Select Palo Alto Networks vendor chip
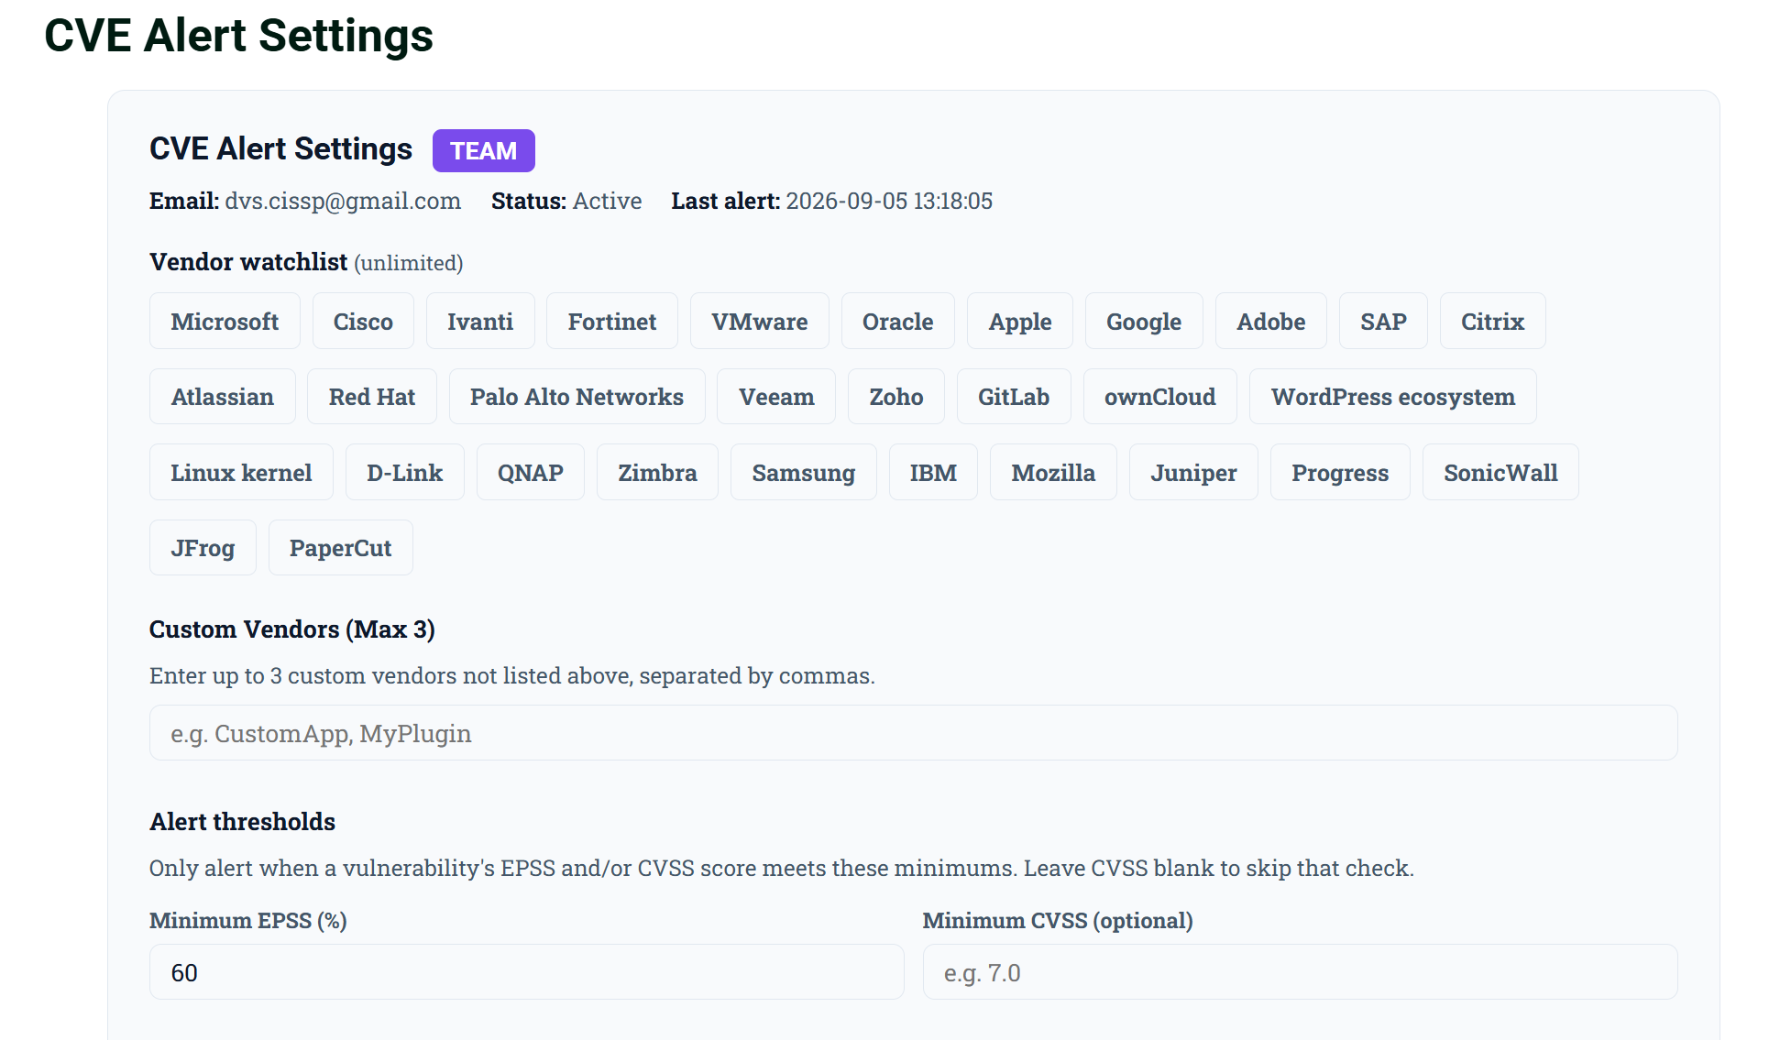This screenshot has width=1780, height=1040. (577, 397)
